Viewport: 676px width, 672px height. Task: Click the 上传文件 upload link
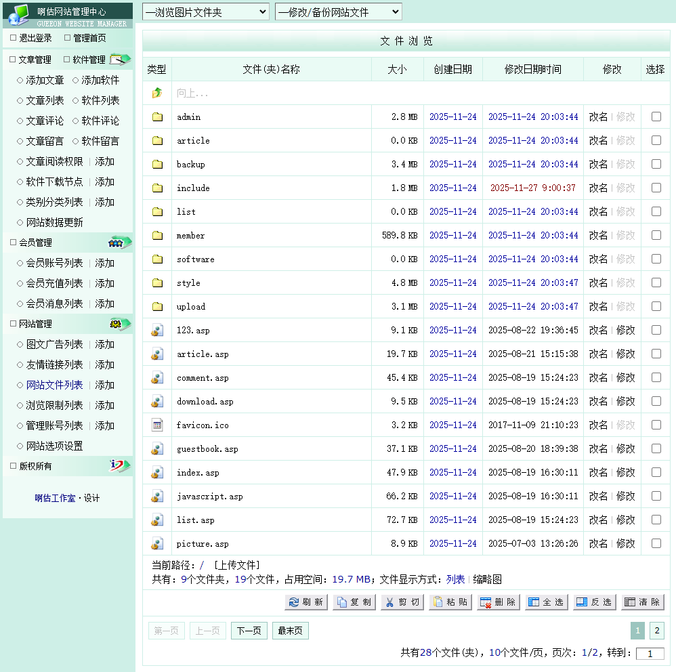click(236, 565)
